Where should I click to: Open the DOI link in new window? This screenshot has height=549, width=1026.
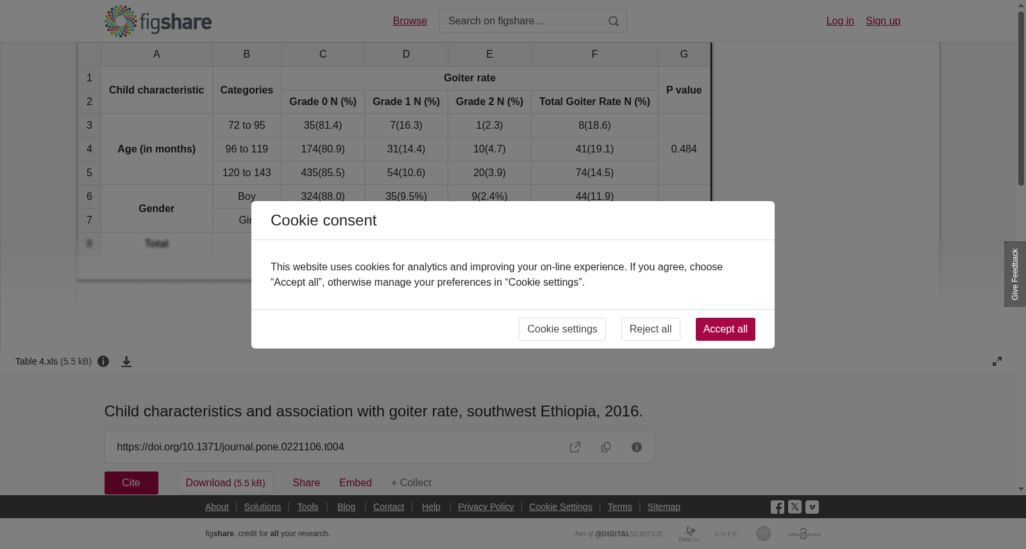pyautogui.click(x=575, y=447)
